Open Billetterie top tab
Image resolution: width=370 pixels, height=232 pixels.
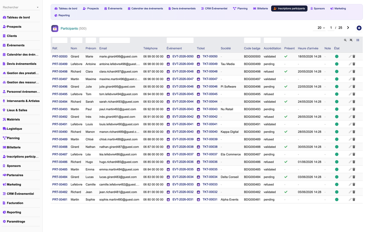pyautogui.click(x=260, y=9)
